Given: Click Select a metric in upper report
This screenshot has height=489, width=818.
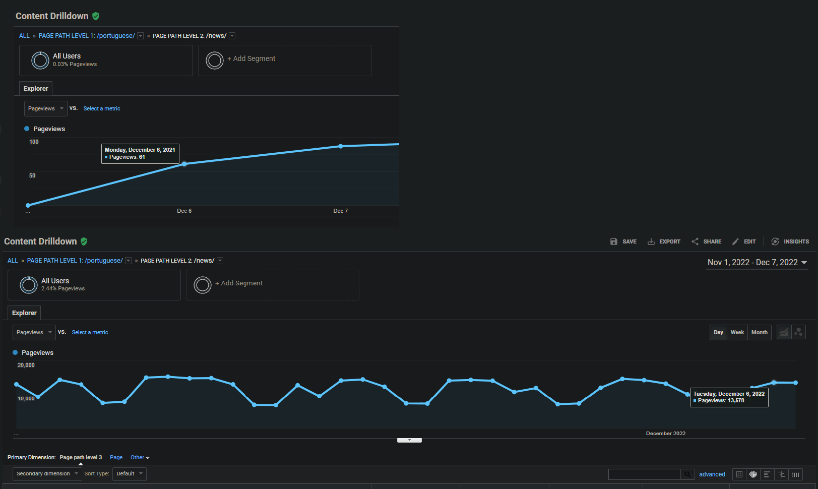Looking at the screenshot, I should 102,108.
